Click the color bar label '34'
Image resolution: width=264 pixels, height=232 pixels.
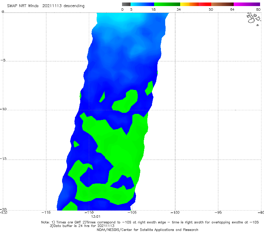click(x=179, y=9)
